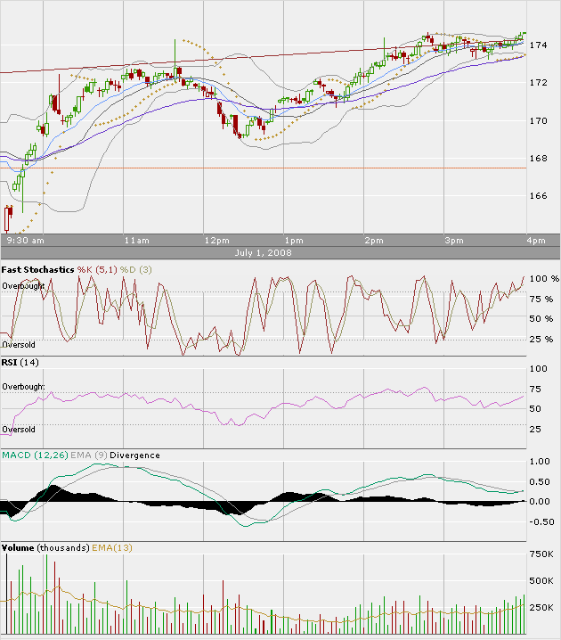Click the price axis value 168
Viewport: 561px width, 640px height.
(x=538, y=159)
